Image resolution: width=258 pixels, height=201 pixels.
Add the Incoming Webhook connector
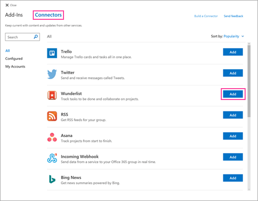click(233, 157)
